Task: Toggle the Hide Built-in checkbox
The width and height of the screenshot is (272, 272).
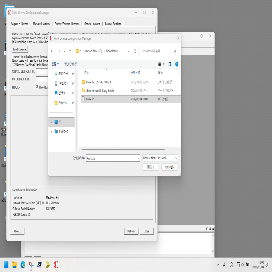Action: (37, 87)
